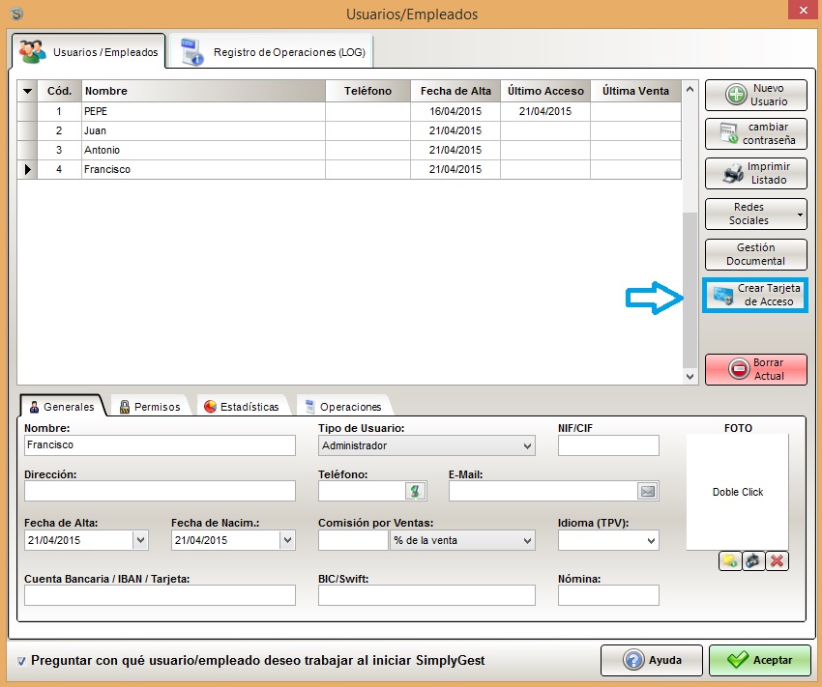This screenshot has width=822, height=687.
Task: Click the Imprimir Listado button
Action: click(x=756, y=173)
